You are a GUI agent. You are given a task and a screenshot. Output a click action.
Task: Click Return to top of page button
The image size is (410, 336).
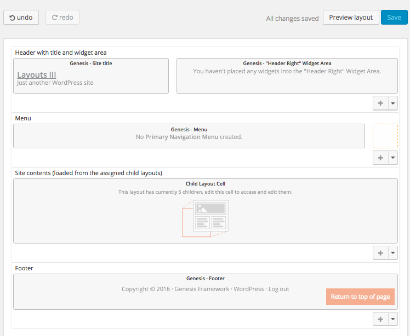coord(360,297)
